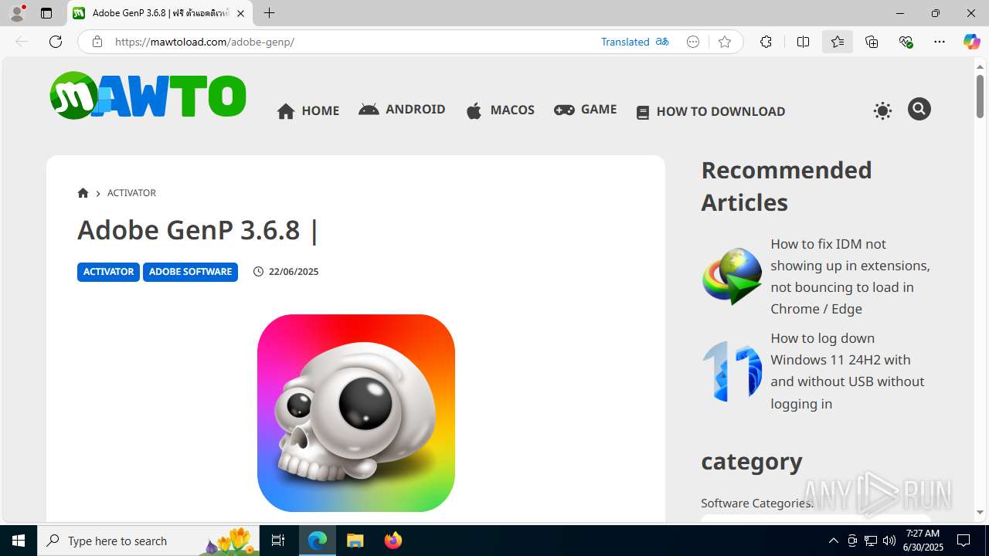Open the Windows Start menu
989x556 pixels.
[x=19, y=541]
